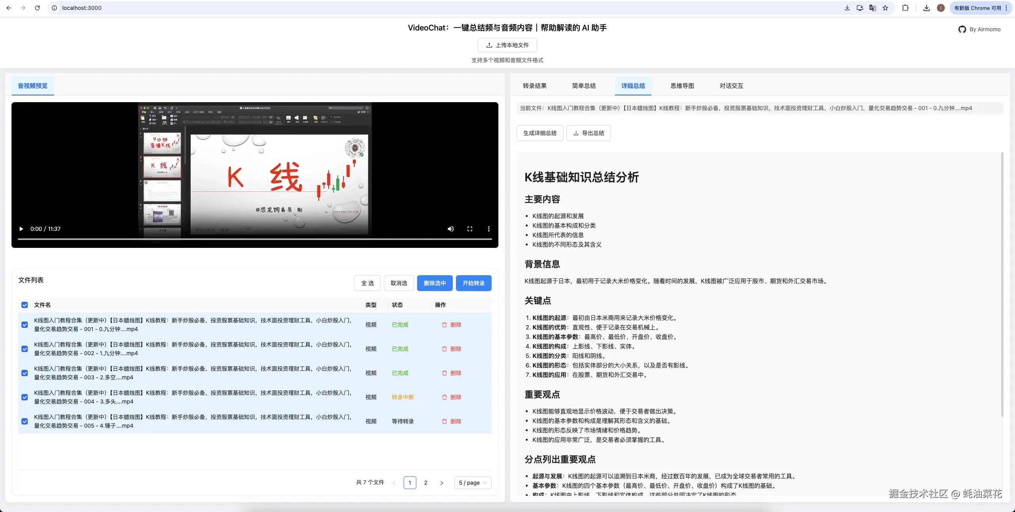This screenshot has height=512, width=1015.
Task: Bookmark the page using the star icon
Action: point(885,8)
